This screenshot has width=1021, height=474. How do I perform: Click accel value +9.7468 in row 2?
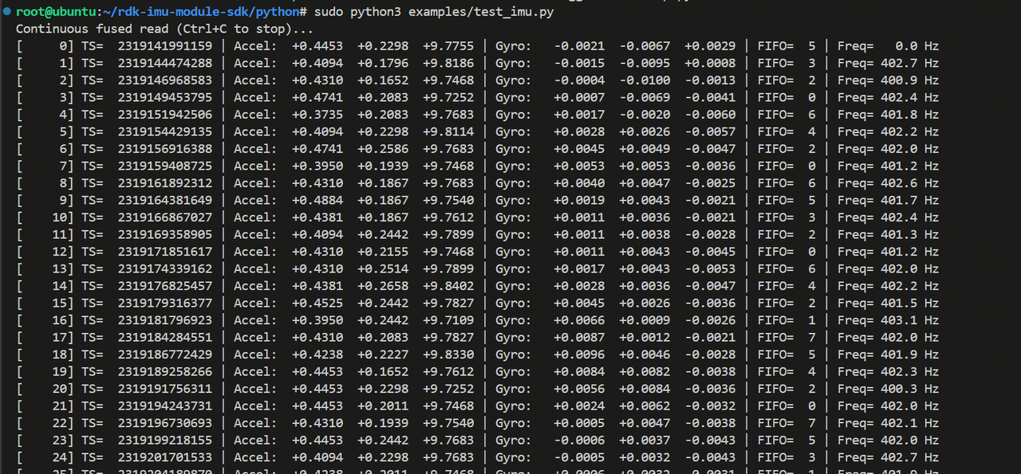click(447, 80)
